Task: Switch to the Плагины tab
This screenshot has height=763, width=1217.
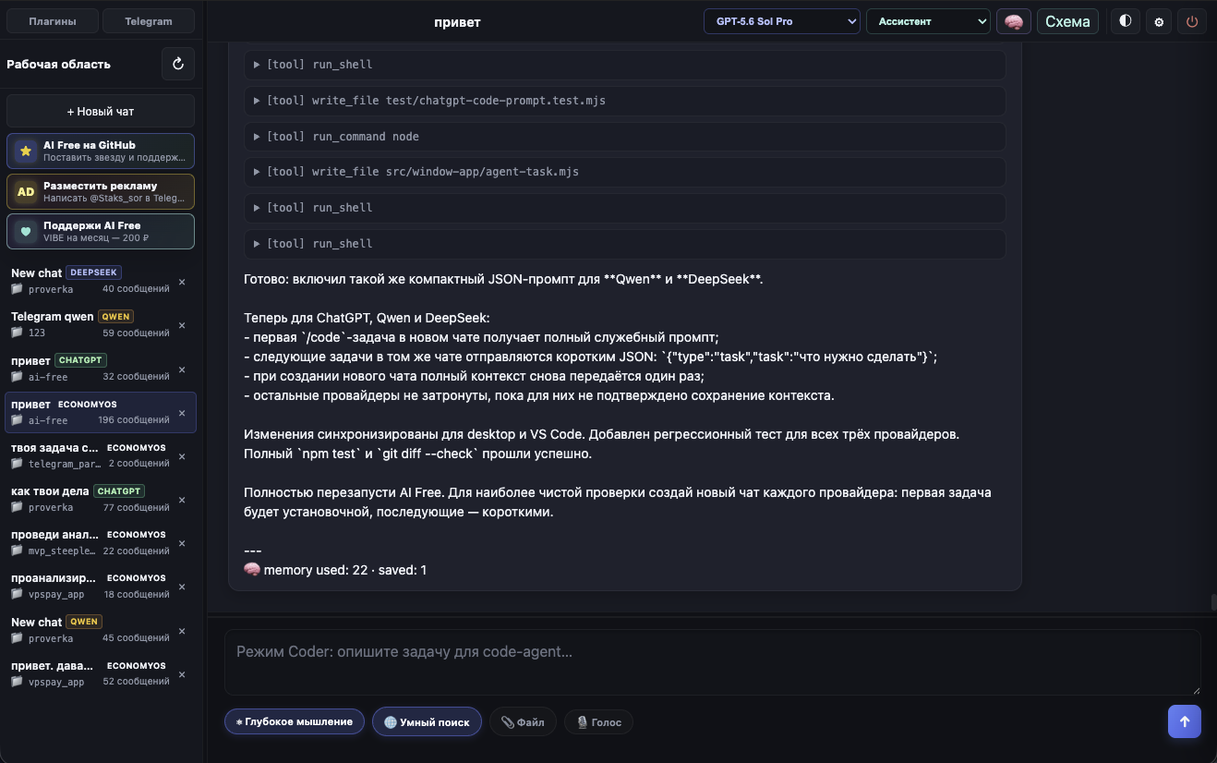Action: [x=52, y=21]
